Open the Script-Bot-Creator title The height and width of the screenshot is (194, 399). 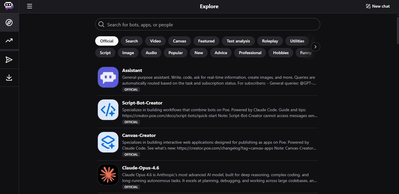click(142, 103)
